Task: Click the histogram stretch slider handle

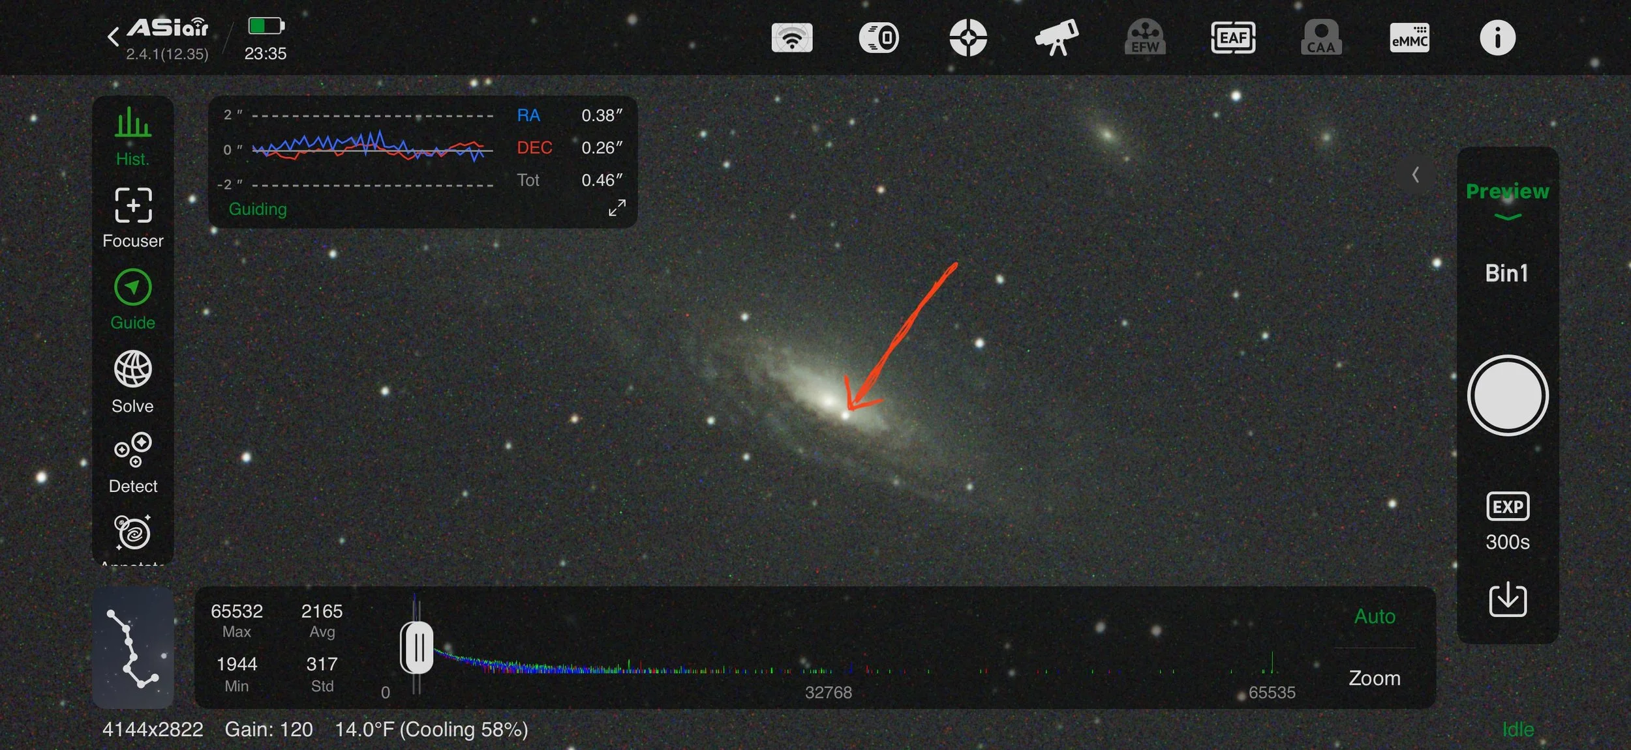Action: [416, 648]
